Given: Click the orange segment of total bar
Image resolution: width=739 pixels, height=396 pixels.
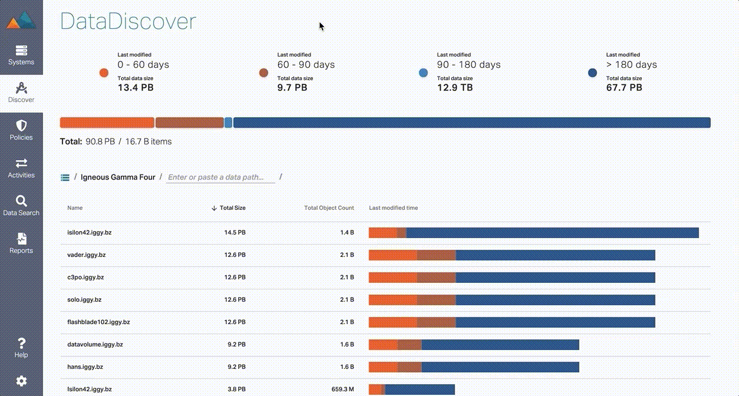Looking at the screenshot, I should [x=107, y=123].
